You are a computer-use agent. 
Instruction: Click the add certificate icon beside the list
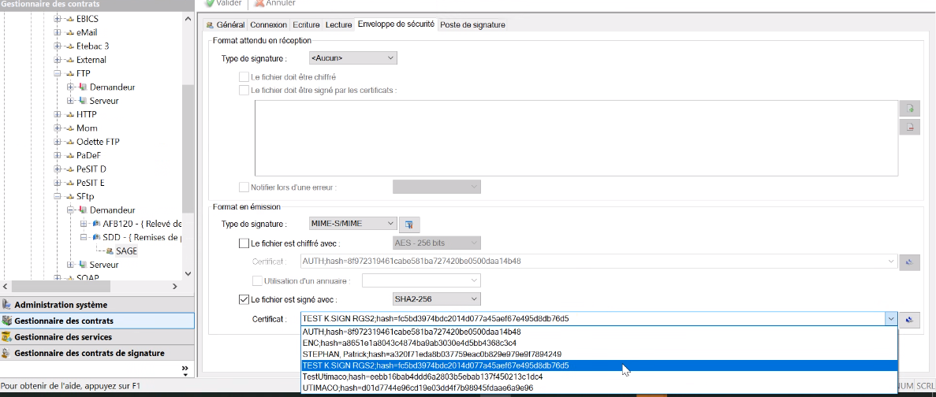(909, 109)
